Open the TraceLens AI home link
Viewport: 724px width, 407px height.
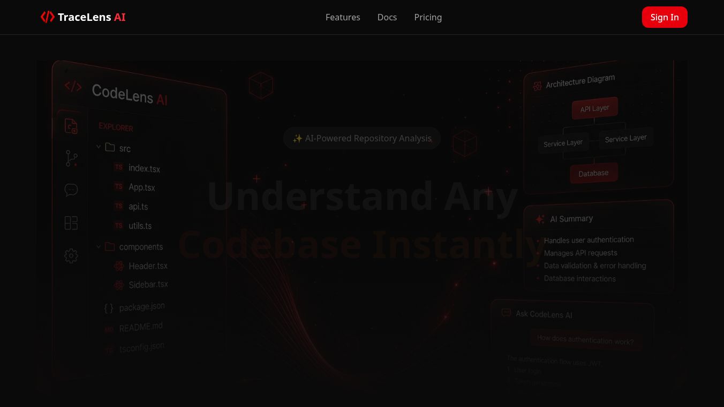pyautogui.click(x=83, y=17)
